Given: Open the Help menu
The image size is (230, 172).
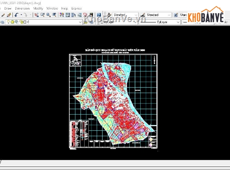Looking at the screenshot, I should (64, 8).
